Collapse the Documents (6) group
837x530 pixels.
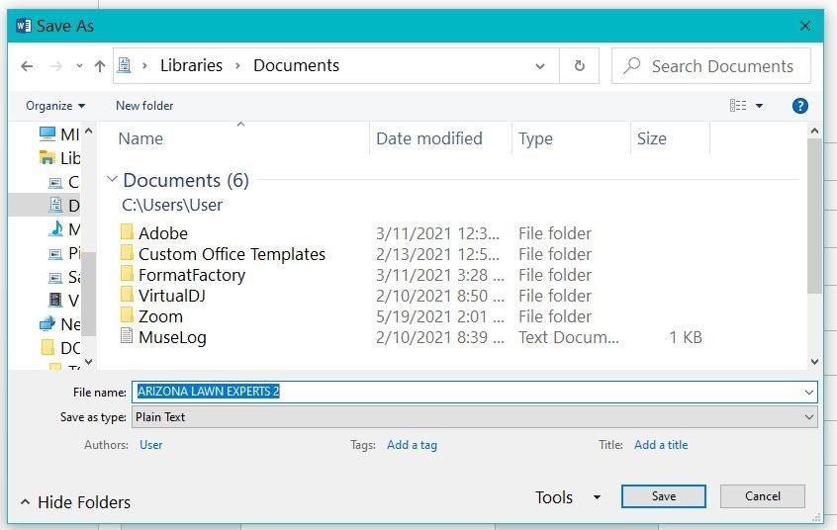pyautogui.click(x=112, y=179)
